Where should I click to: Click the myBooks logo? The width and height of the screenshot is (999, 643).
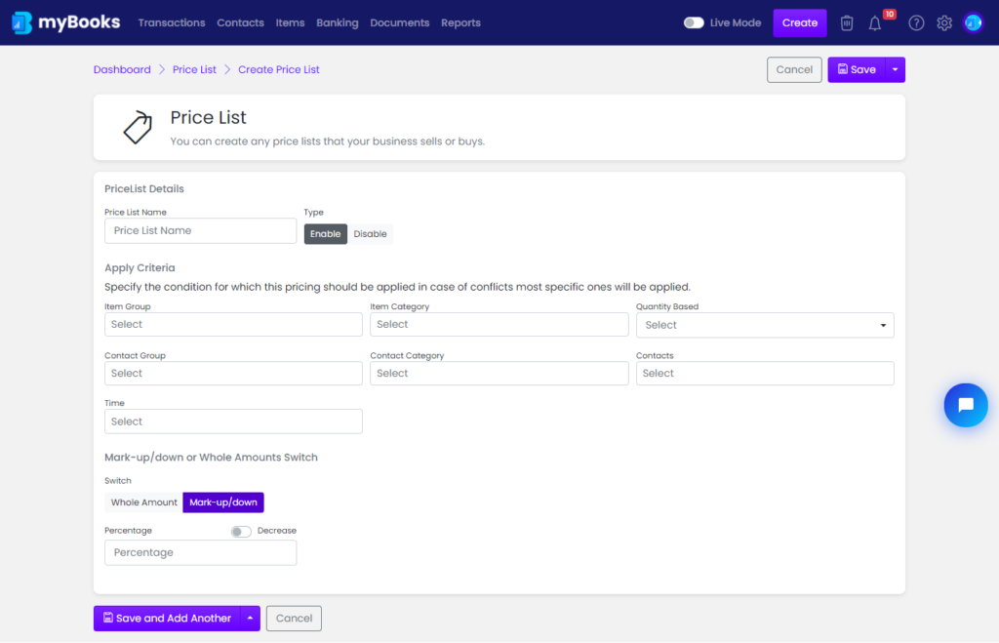point(65,22)
